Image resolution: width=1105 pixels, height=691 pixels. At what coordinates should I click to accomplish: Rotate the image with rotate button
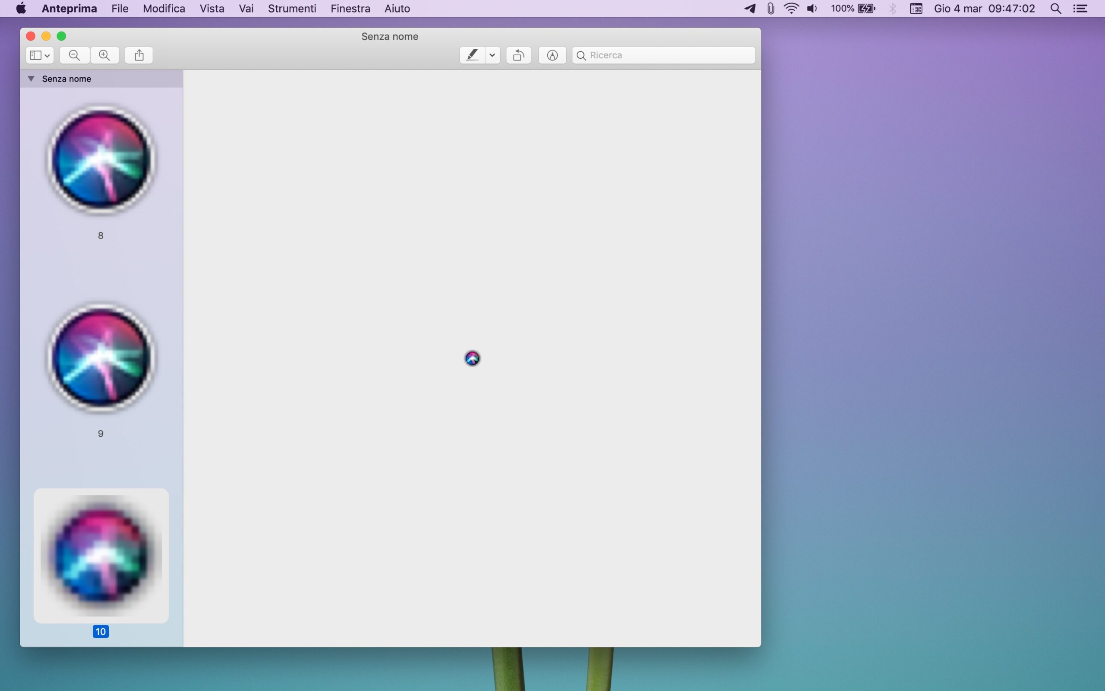518,55
